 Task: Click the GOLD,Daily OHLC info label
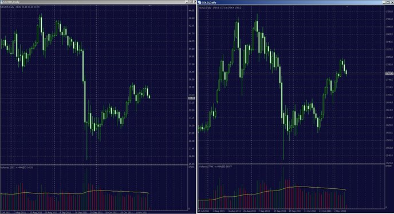(220, 8)
